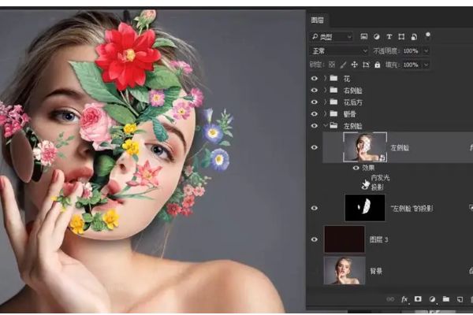Image resolution: width=473 pixels, height=315 pixels.
Task: Collapse the 左侧脸 group folder
Action: click(x=325, y=125)
